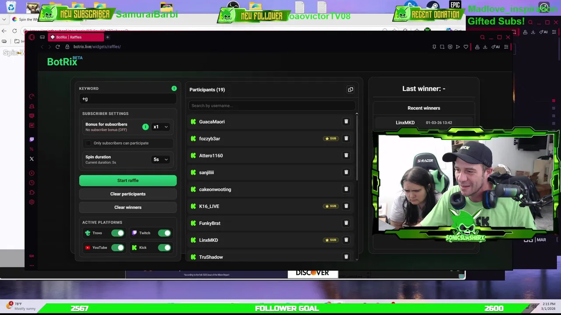Add page to bookmarks with heart icon

pos(465,47)
